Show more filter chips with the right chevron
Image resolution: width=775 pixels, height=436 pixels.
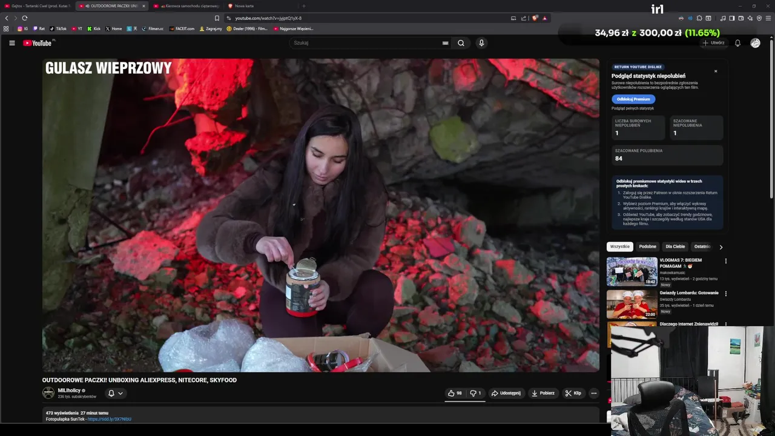pos(721,247)
